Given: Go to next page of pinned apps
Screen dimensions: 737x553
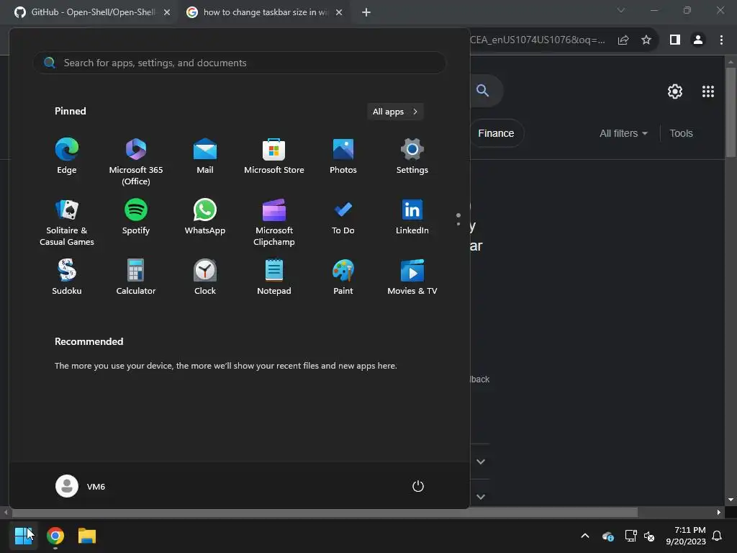Looking at the screenshot, I should click(458, 224).
